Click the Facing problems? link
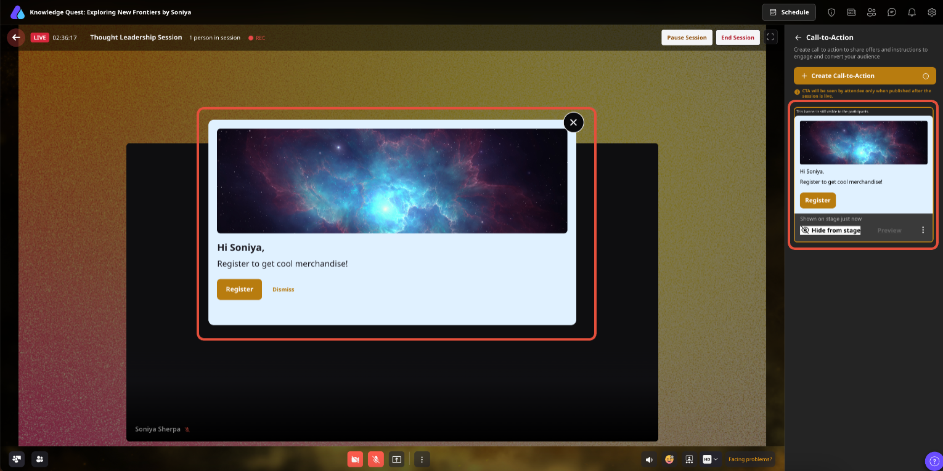 [750, 459]
